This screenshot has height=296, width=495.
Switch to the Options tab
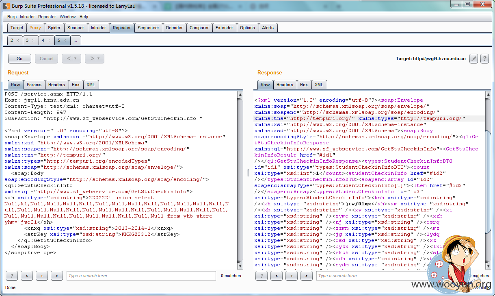pos(248,28)
